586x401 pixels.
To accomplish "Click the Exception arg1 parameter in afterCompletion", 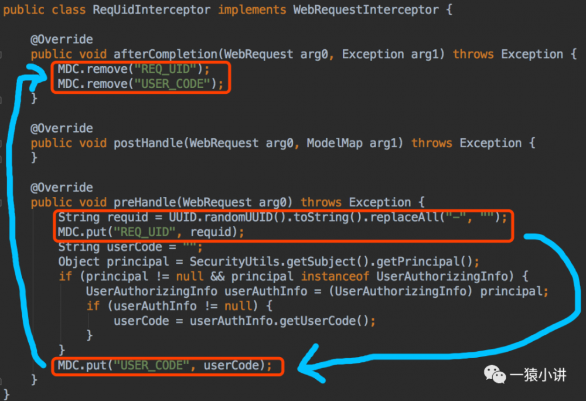I will 390,54.
